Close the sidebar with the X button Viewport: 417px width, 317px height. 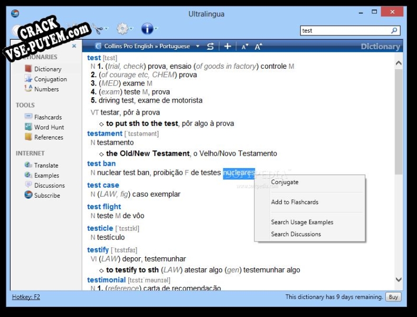click(x=74, y=46)
